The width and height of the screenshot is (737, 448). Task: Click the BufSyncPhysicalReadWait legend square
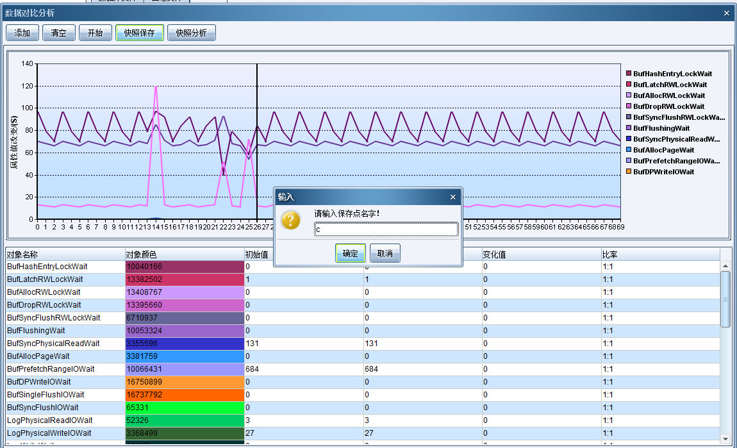point(629,139)
